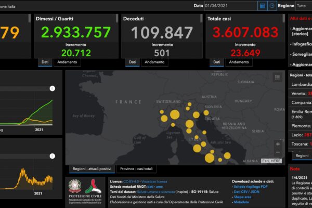
Task: Download the Dati CSV / JSON link
Action: coord(249,191)
